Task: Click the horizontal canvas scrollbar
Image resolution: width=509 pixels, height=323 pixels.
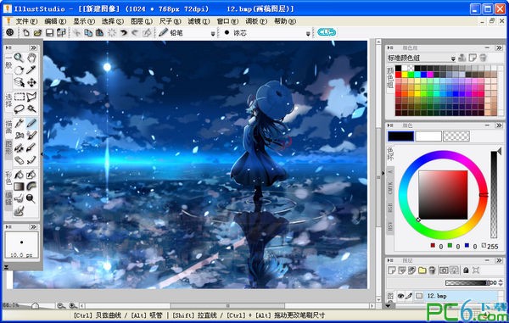Action: (x=227, y=306)
